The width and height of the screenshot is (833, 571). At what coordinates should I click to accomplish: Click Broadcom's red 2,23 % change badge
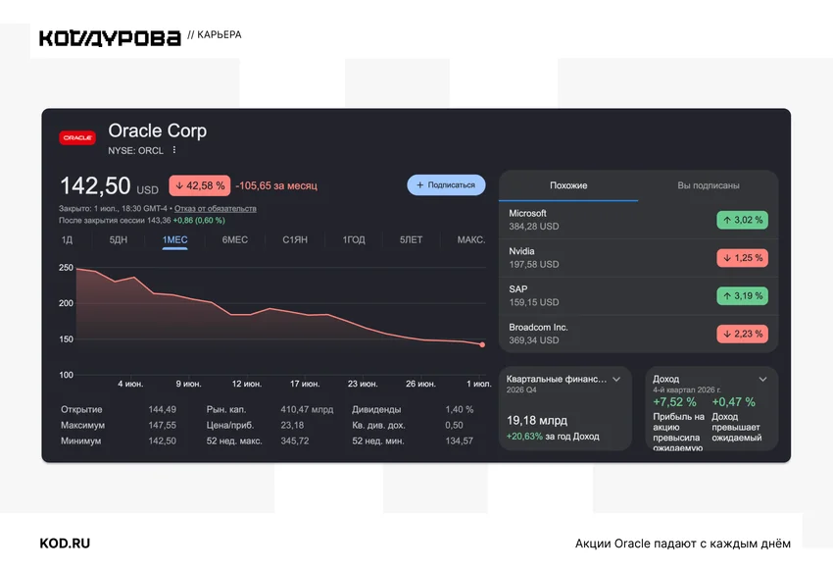[x=742, y=334]
